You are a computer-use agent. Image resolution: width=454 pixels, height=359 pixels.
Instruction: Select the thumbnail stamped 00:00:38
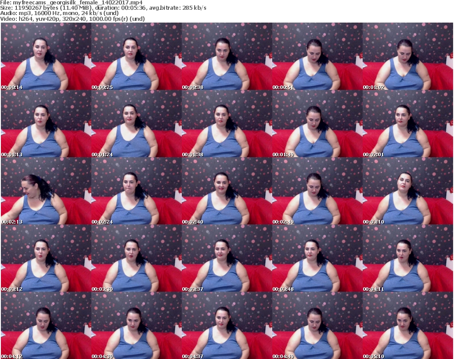click(x=227, y=56)
